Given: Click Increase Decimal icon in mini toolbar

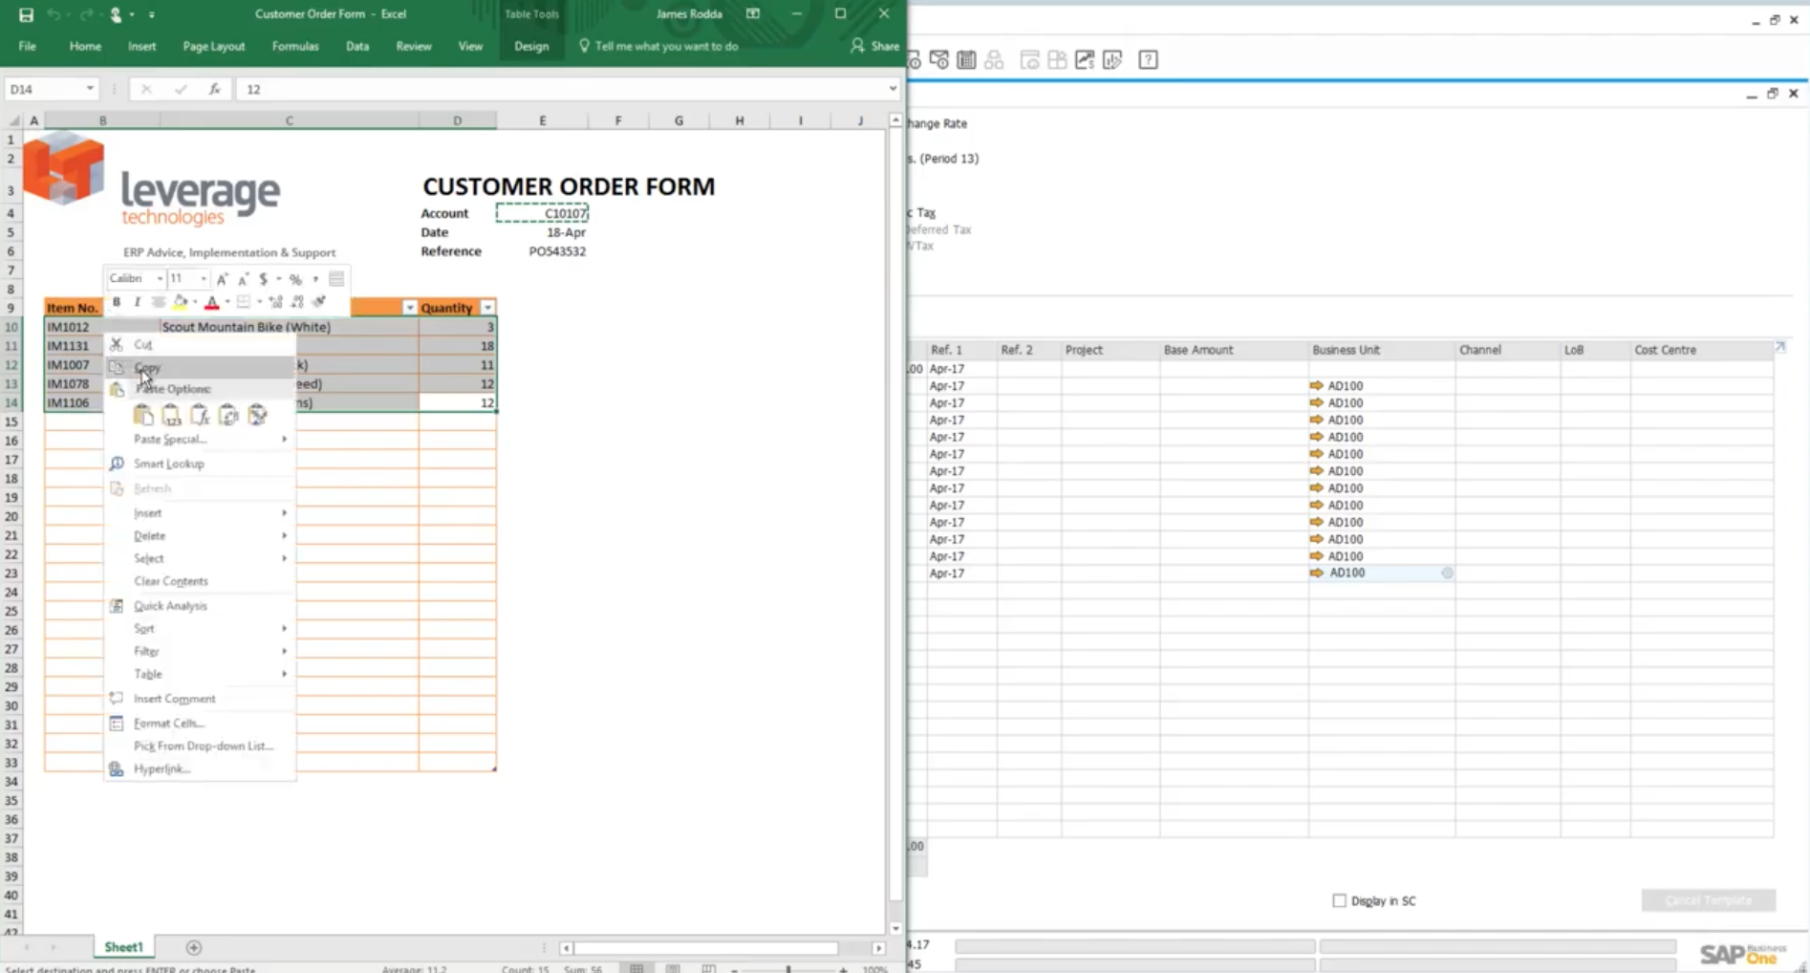Looking at the screenshot, I should point(276,302).
